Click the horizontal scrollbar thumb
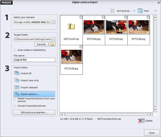Screen dimensions: 161x137 click(x=106, y=114)
